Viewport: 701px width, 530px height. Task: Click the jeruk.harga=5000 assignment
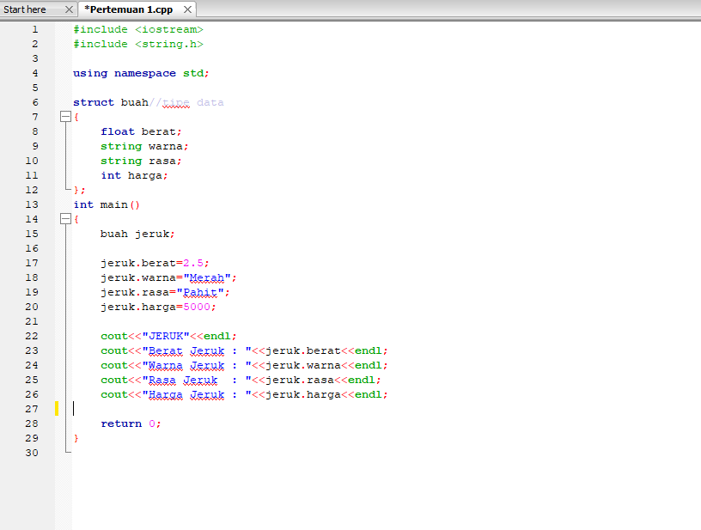(155, 306)
